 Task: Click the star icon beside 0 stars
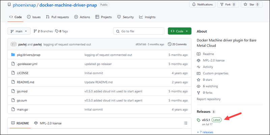point(199,80)
